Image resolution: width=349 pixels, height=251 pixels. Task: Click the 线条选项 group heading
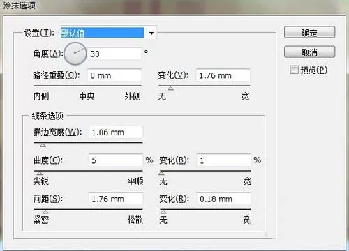tap(47, 116)
